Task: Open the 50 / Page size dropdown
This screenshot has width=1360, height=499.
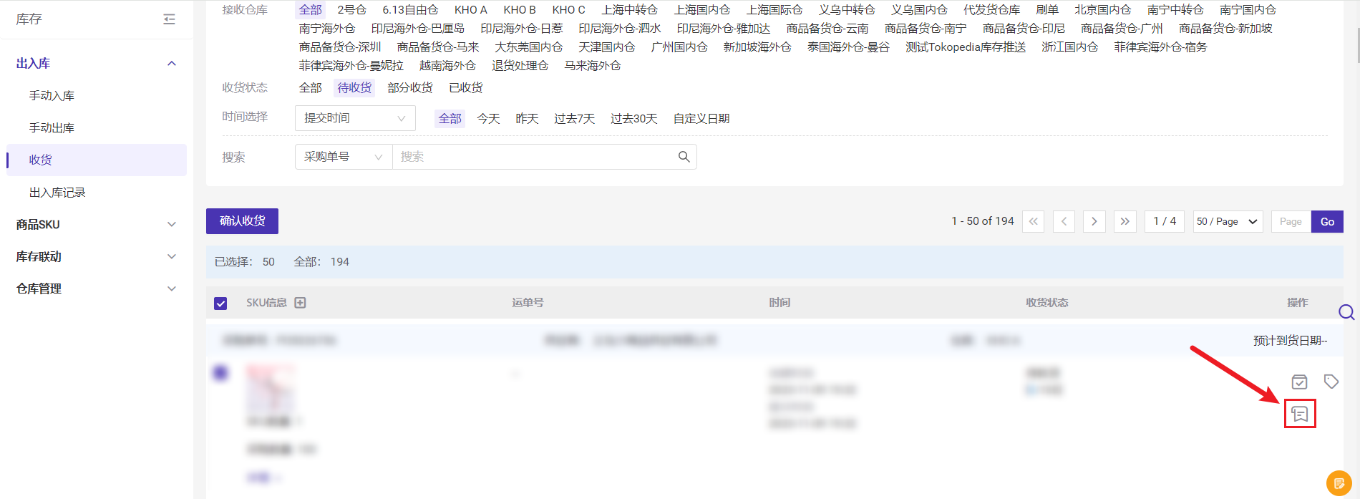Action: [x=1228, y=221]
